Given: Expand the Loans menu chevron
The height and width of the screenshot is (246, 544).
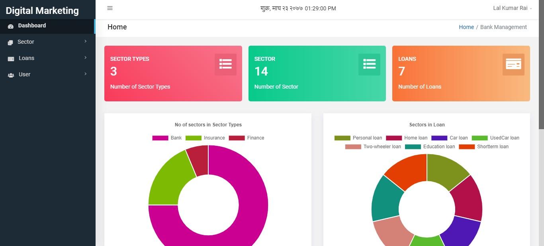Looking at the screenshot, I should point(85,58).
